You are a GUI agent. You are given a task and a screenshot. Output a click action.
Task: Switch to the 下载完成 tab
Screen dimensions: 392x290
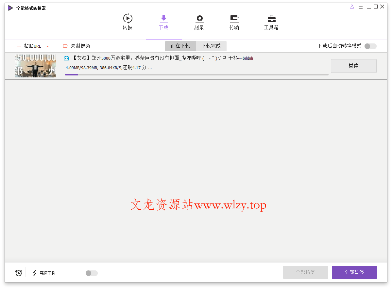coord(211,46)
